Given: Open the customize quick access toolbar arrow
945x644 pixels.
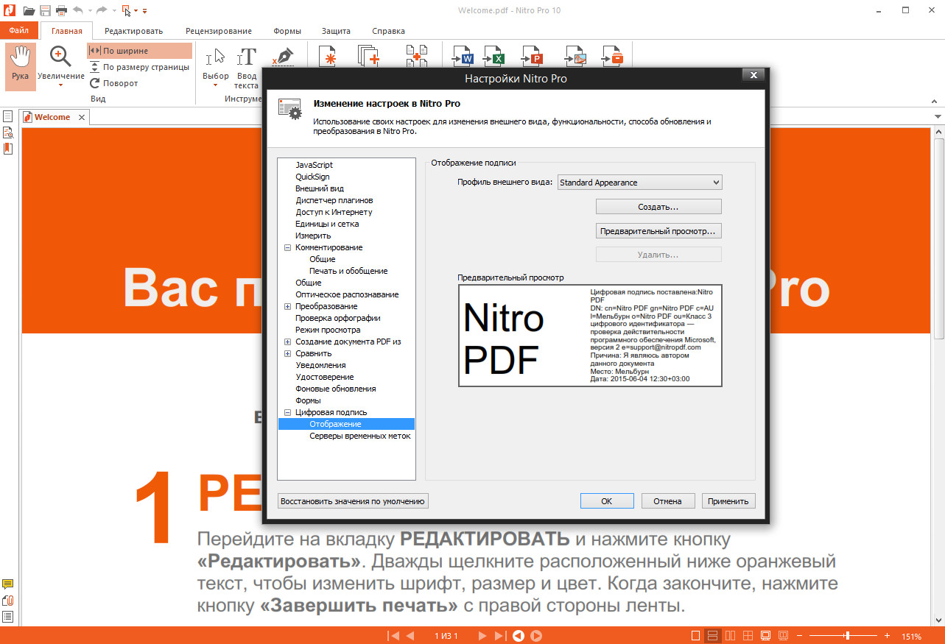Looking at the screenshot, I should coord(145,11).
